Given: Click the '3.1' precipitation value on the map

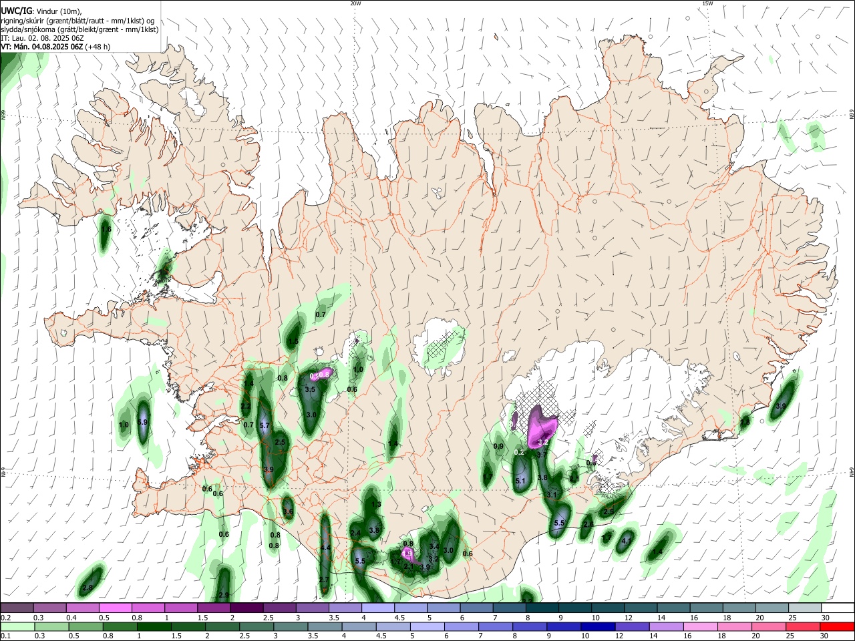Looking at the screenshot, I should (552, 495).
